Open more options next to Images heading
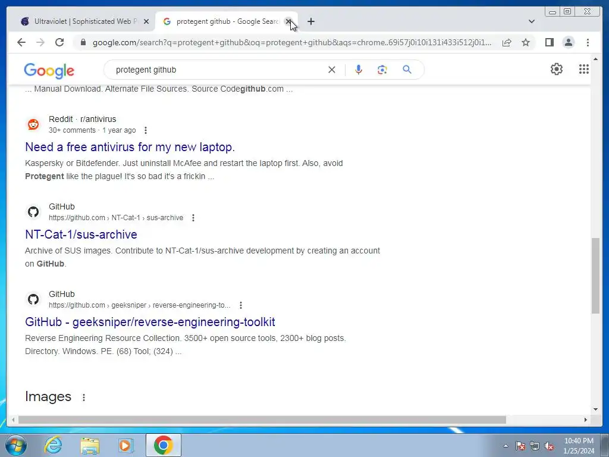Image resolution: width=609 pixels, height=457 pixels. [x=83, y=397]
